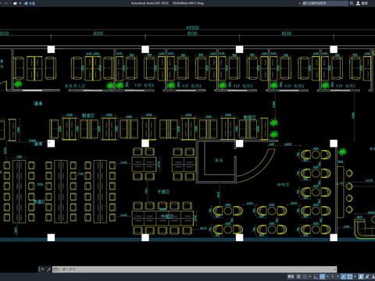The width and height of the screenshot is (375, 281).
Task: Expand Quick Access toolbar customize arrow
Action: (20, 3)
